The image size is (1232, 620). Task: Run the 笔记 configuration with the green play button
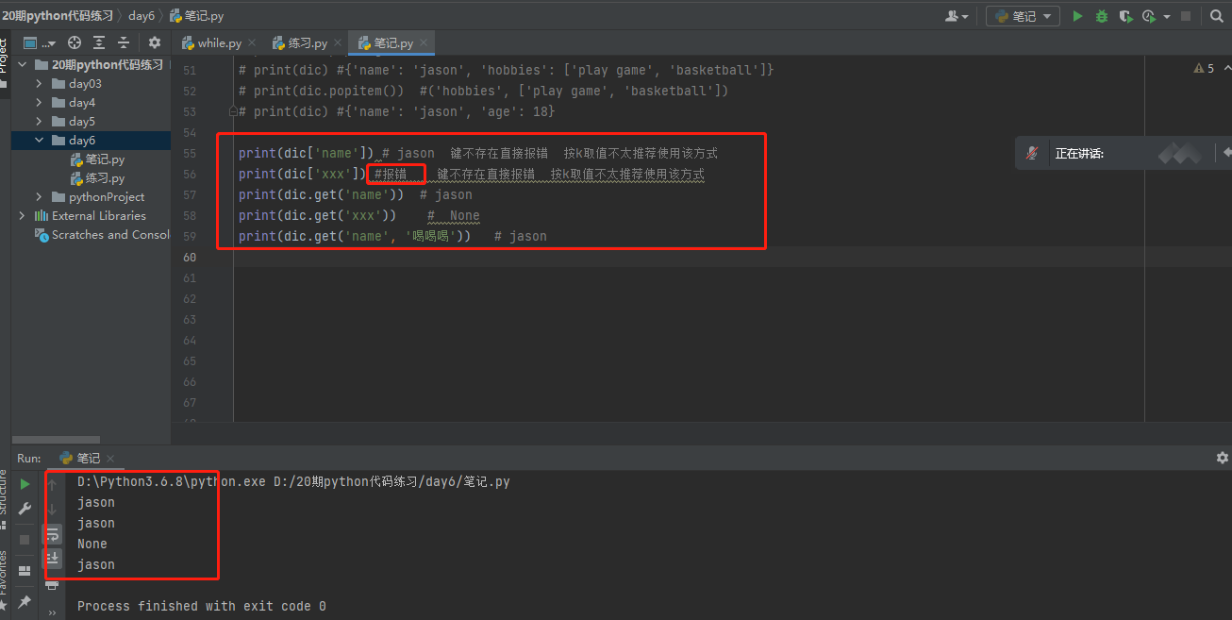point(1078,16)
